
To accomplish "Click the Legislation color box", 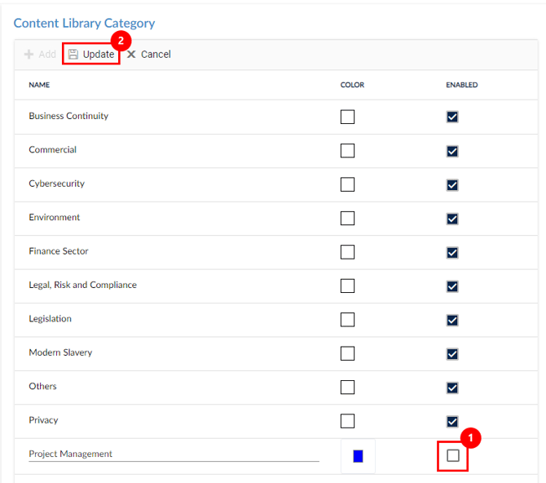I will coord(347,320).
